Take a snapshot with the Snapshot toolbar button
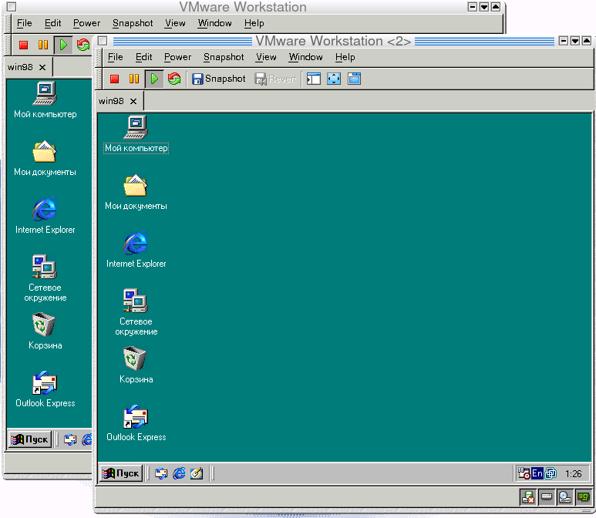The image size is (596, 518). coord(218,79)
